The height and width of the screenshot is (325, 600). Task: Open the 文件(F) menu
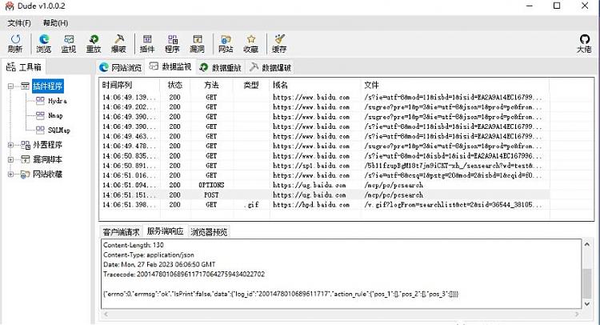pos(19,24)
